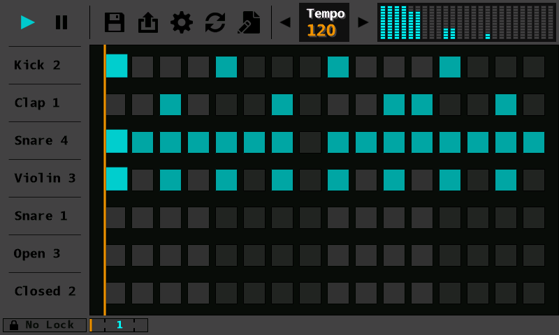Viewport: 559px width, 335px height.
Task: Enable Closed 2 step 8
Action: (x=310, y=293)
